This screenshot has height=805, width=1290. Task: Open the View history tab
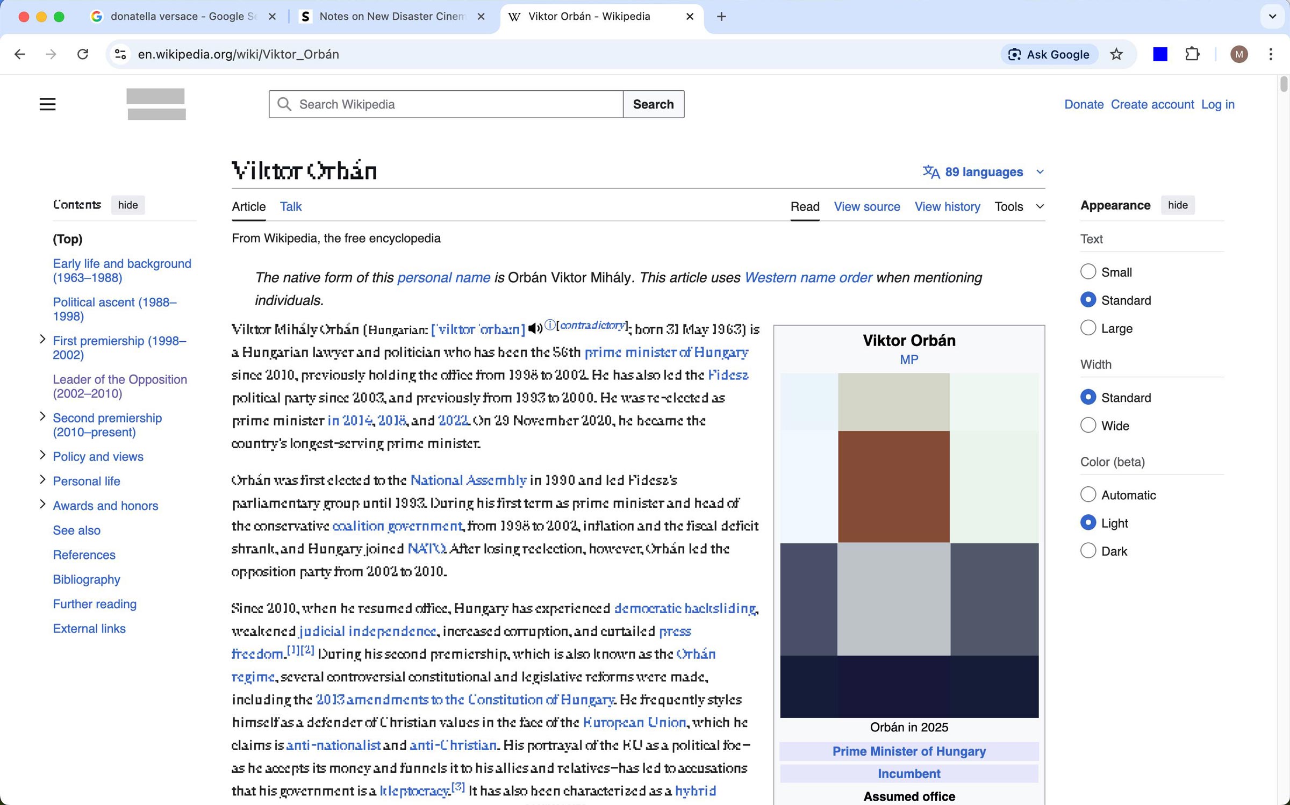coord(947,206)
